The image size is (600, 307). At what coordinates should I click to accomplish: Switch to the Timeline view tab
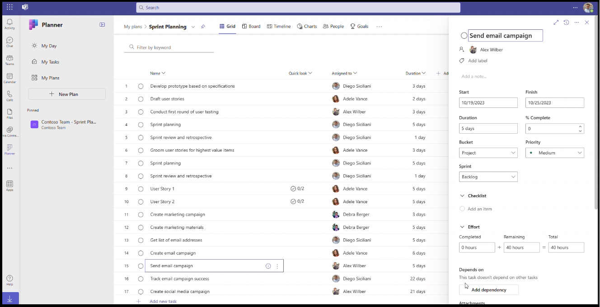279,27
